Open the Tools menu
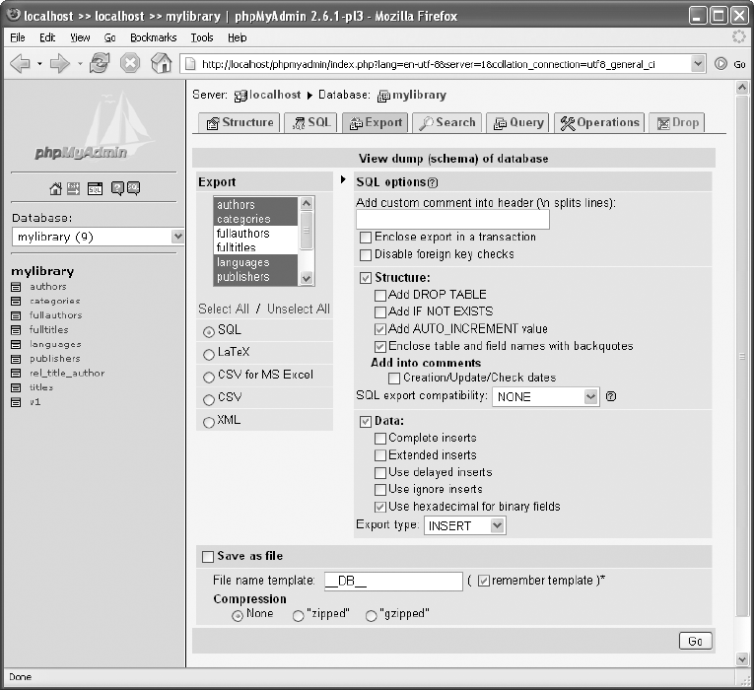Screen dimensions: 754x690 pos(202,37)
